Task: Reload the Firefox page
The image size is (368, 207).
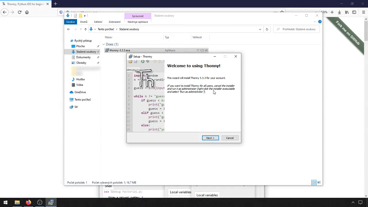Action: coord(20,12)
